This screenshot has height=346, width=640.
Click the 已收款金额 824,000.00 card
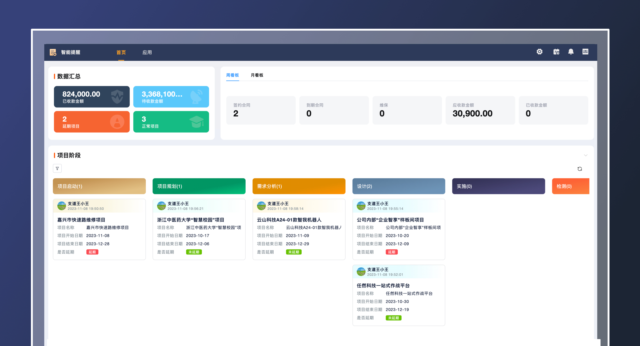[92, 97]
